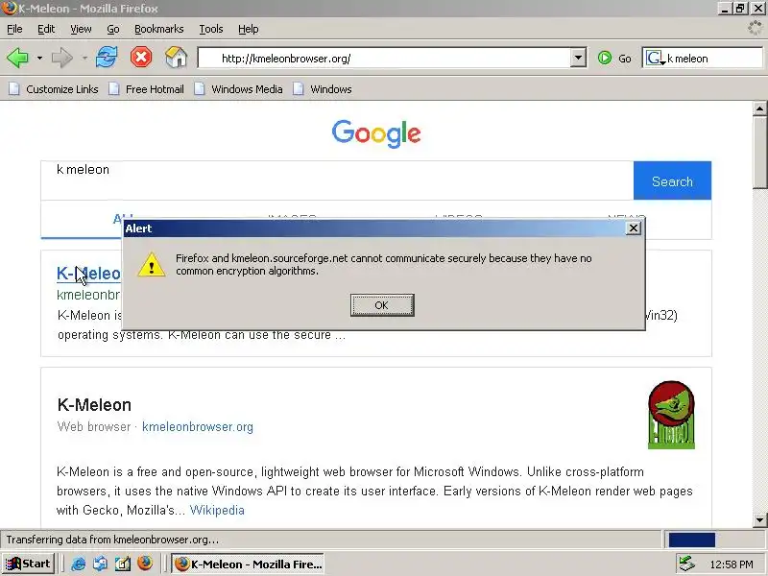The image size is (768, 576).
Task: Open the Edit menu
Action: coord(46,29)
